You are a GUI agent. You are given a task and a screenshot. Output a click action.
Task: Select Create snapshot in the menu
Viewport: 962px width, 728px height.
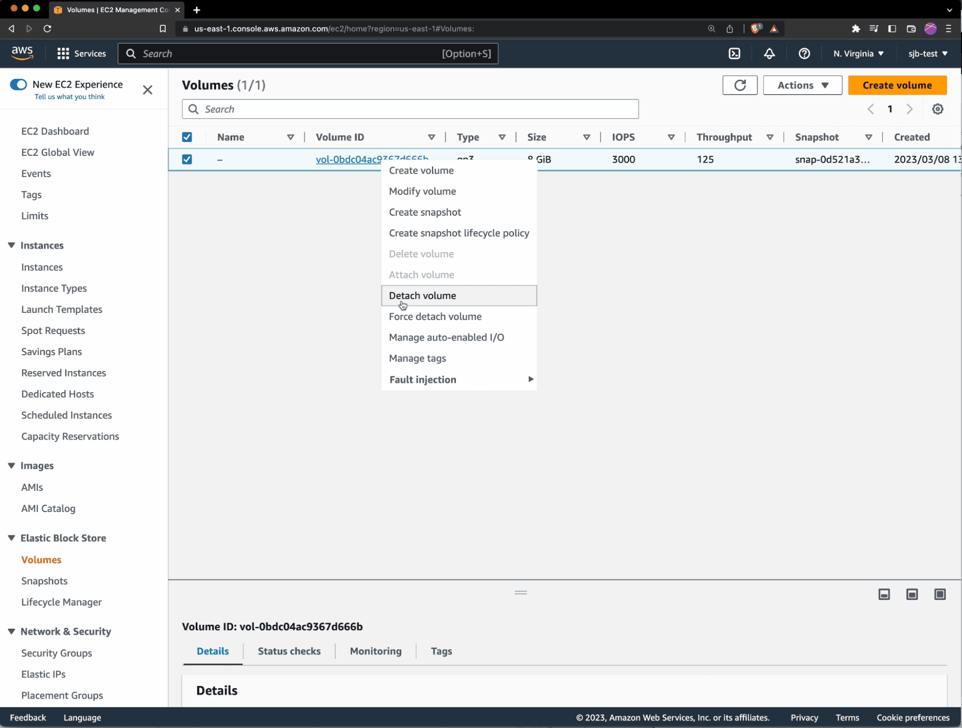point(459,212)
